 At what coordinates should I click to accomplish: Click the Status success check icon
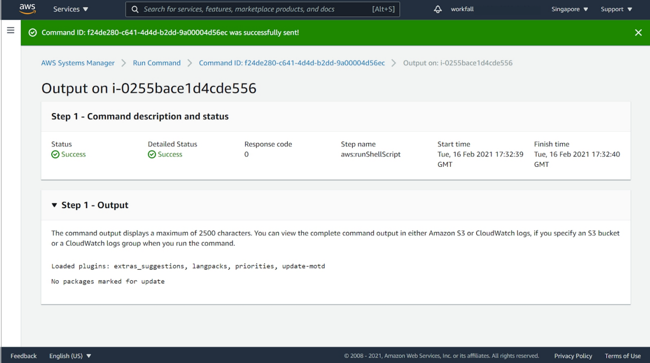click(x=55, y=154)
